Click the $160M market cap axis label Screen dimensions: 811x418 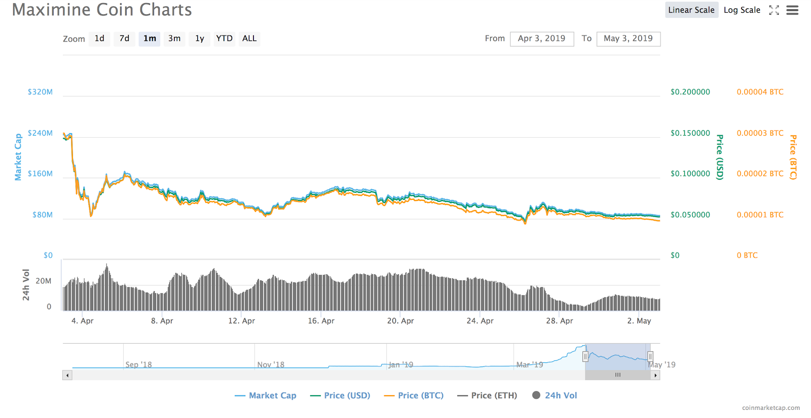pyautogui.click(x=40, y=174)
